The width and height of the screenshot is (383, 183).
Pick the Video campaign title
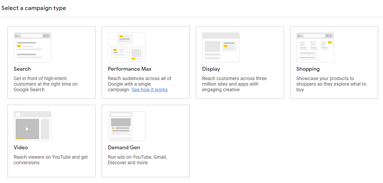click(21, 148)
